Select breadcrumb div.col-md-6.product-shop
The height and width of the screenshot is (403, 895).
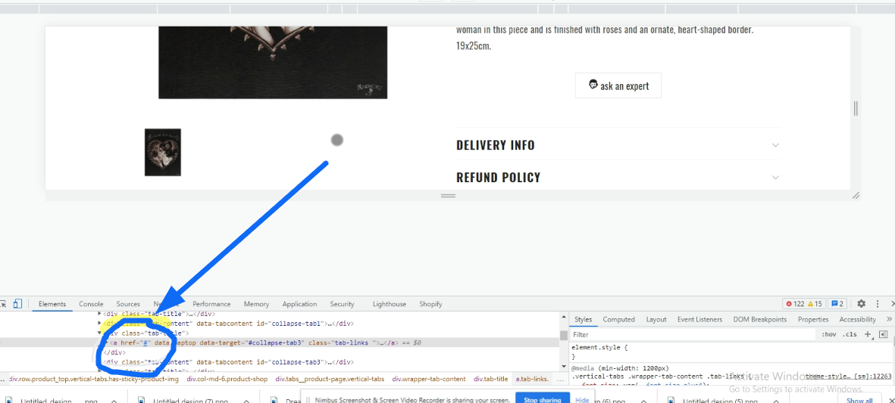pos(227,379)
